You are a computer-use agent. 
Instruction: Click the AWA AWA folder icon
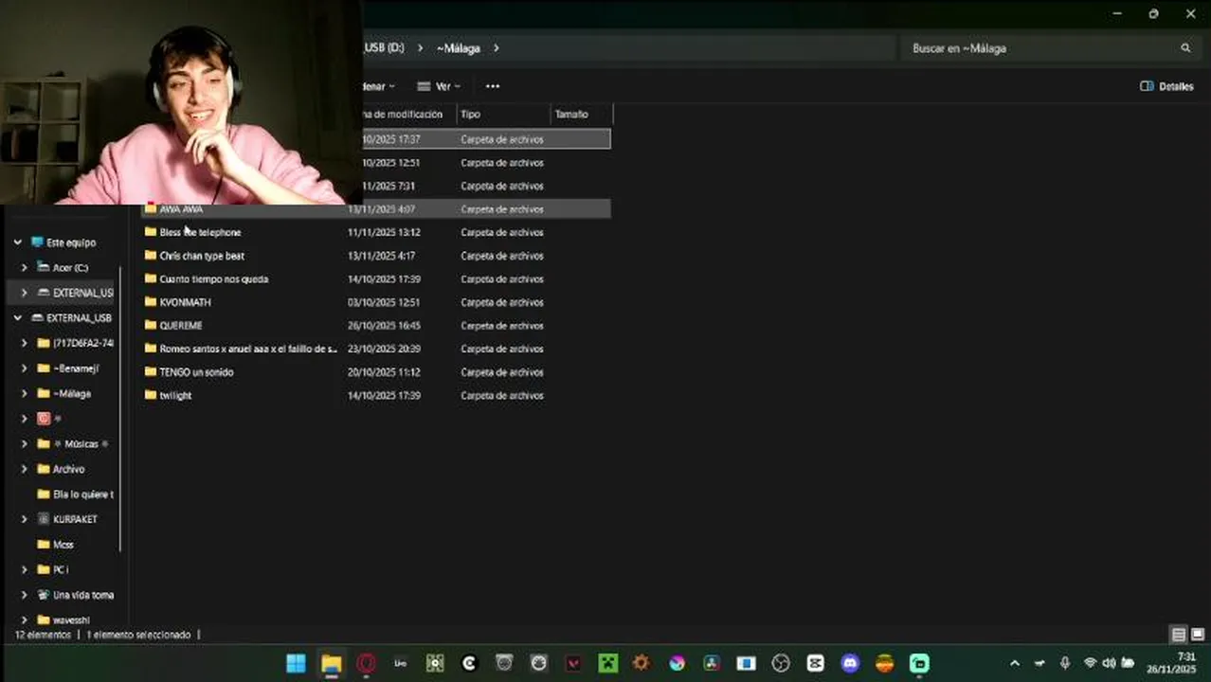click(151, 208)
